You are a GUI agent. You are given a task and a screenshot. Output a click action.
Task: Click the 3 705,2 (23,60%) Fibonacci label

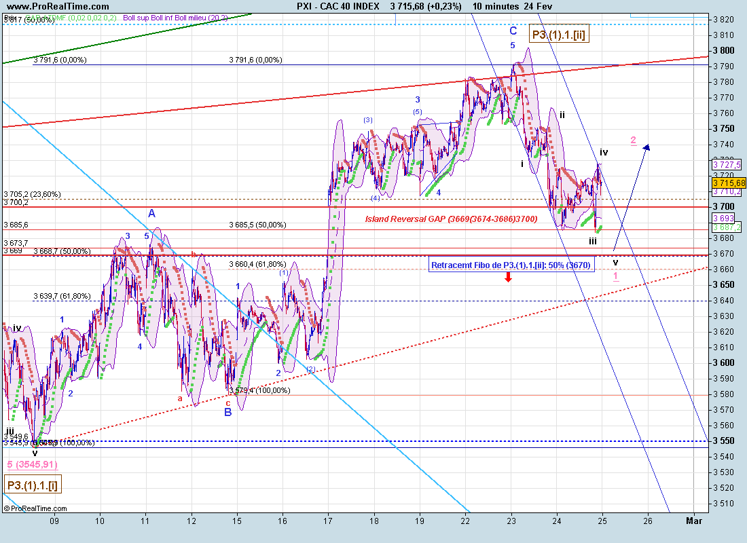pos(32,194)
